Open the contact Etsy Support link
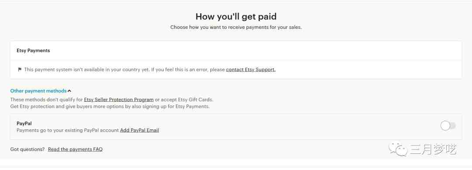472x170 pixels. click(x=251, y=69)
